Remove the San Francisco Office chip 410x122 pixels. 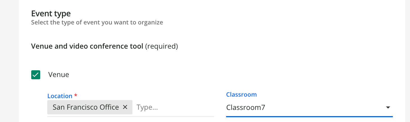(125, 107)
